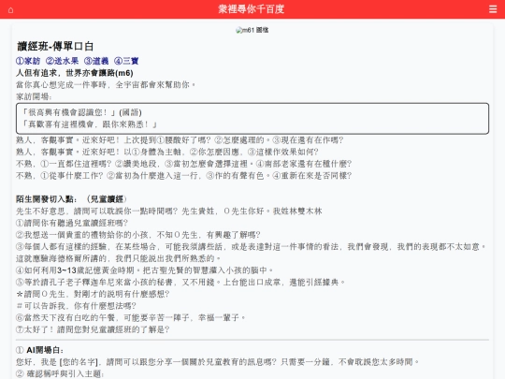Click line ②我想送一個貴重的禮物
This screenshot has height=379, width=505.
pyautogui.click(x=138, y=235)
